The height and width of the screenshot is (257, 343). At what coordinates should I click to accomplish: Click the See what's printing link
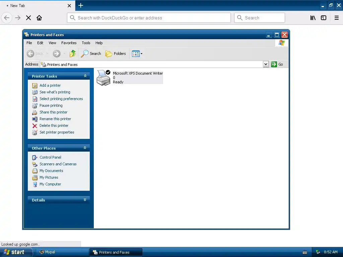(55, 92)
